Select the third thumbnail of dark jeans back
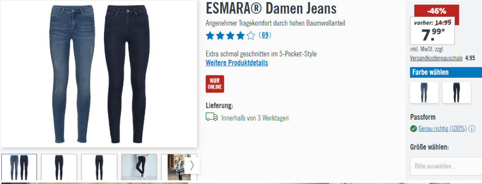 pos(99,167)
